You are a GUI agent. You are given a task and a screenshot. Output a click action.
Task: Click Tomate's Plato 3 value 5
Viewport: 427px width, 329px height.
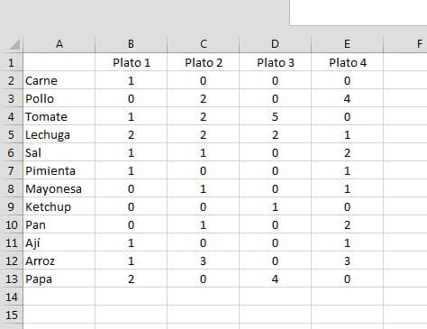276,116
